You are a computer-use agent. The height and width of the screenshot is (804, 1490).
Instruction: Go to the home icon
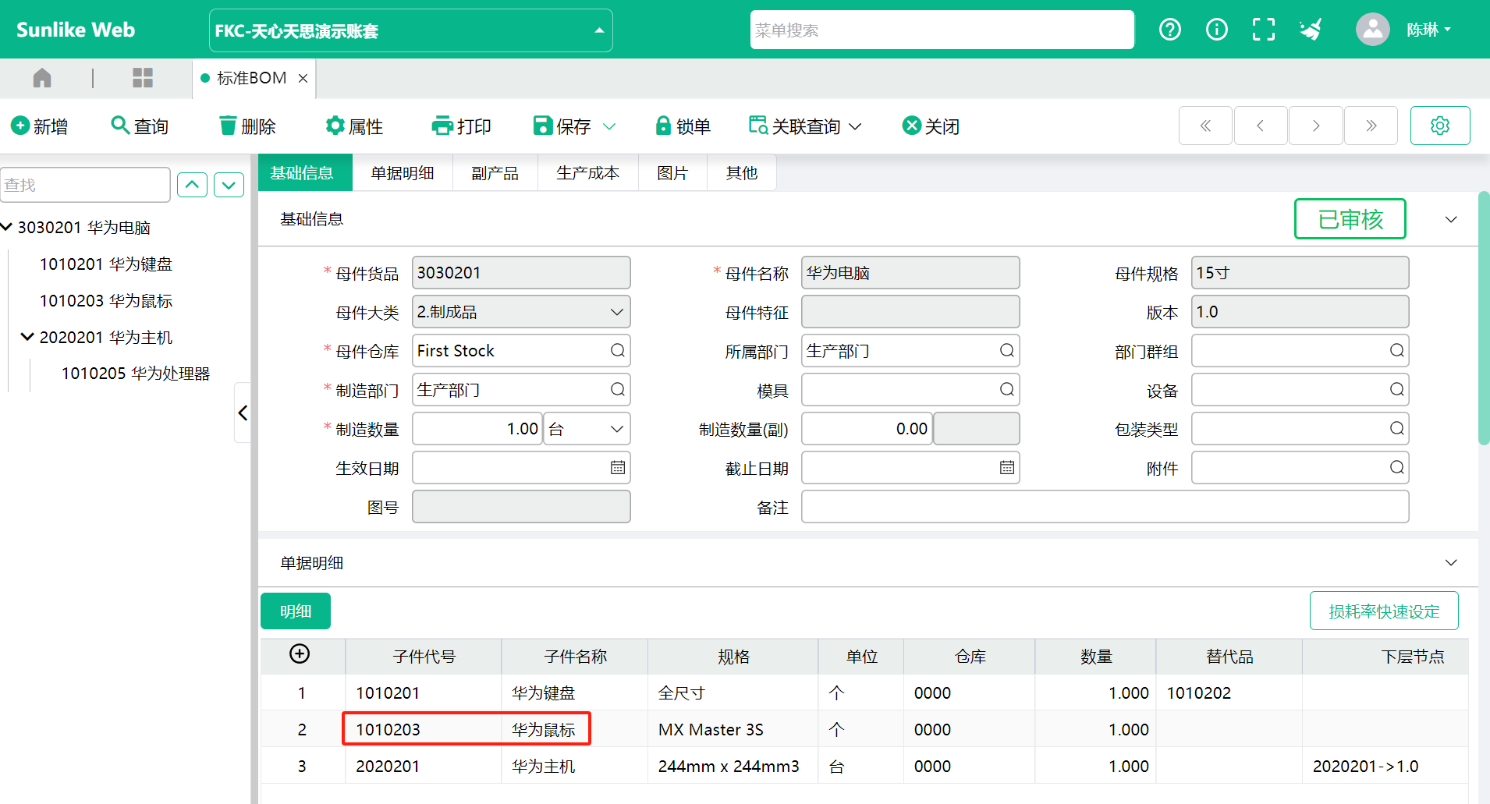[42, 77]
